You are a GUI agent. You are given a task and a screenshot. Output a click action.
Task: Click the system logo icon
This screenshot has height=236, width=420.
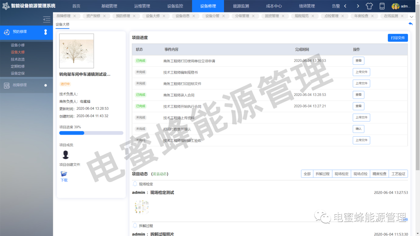[6, 6]
